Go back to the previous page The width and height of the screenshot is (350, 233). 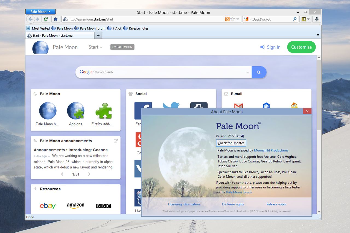(31, 19)
